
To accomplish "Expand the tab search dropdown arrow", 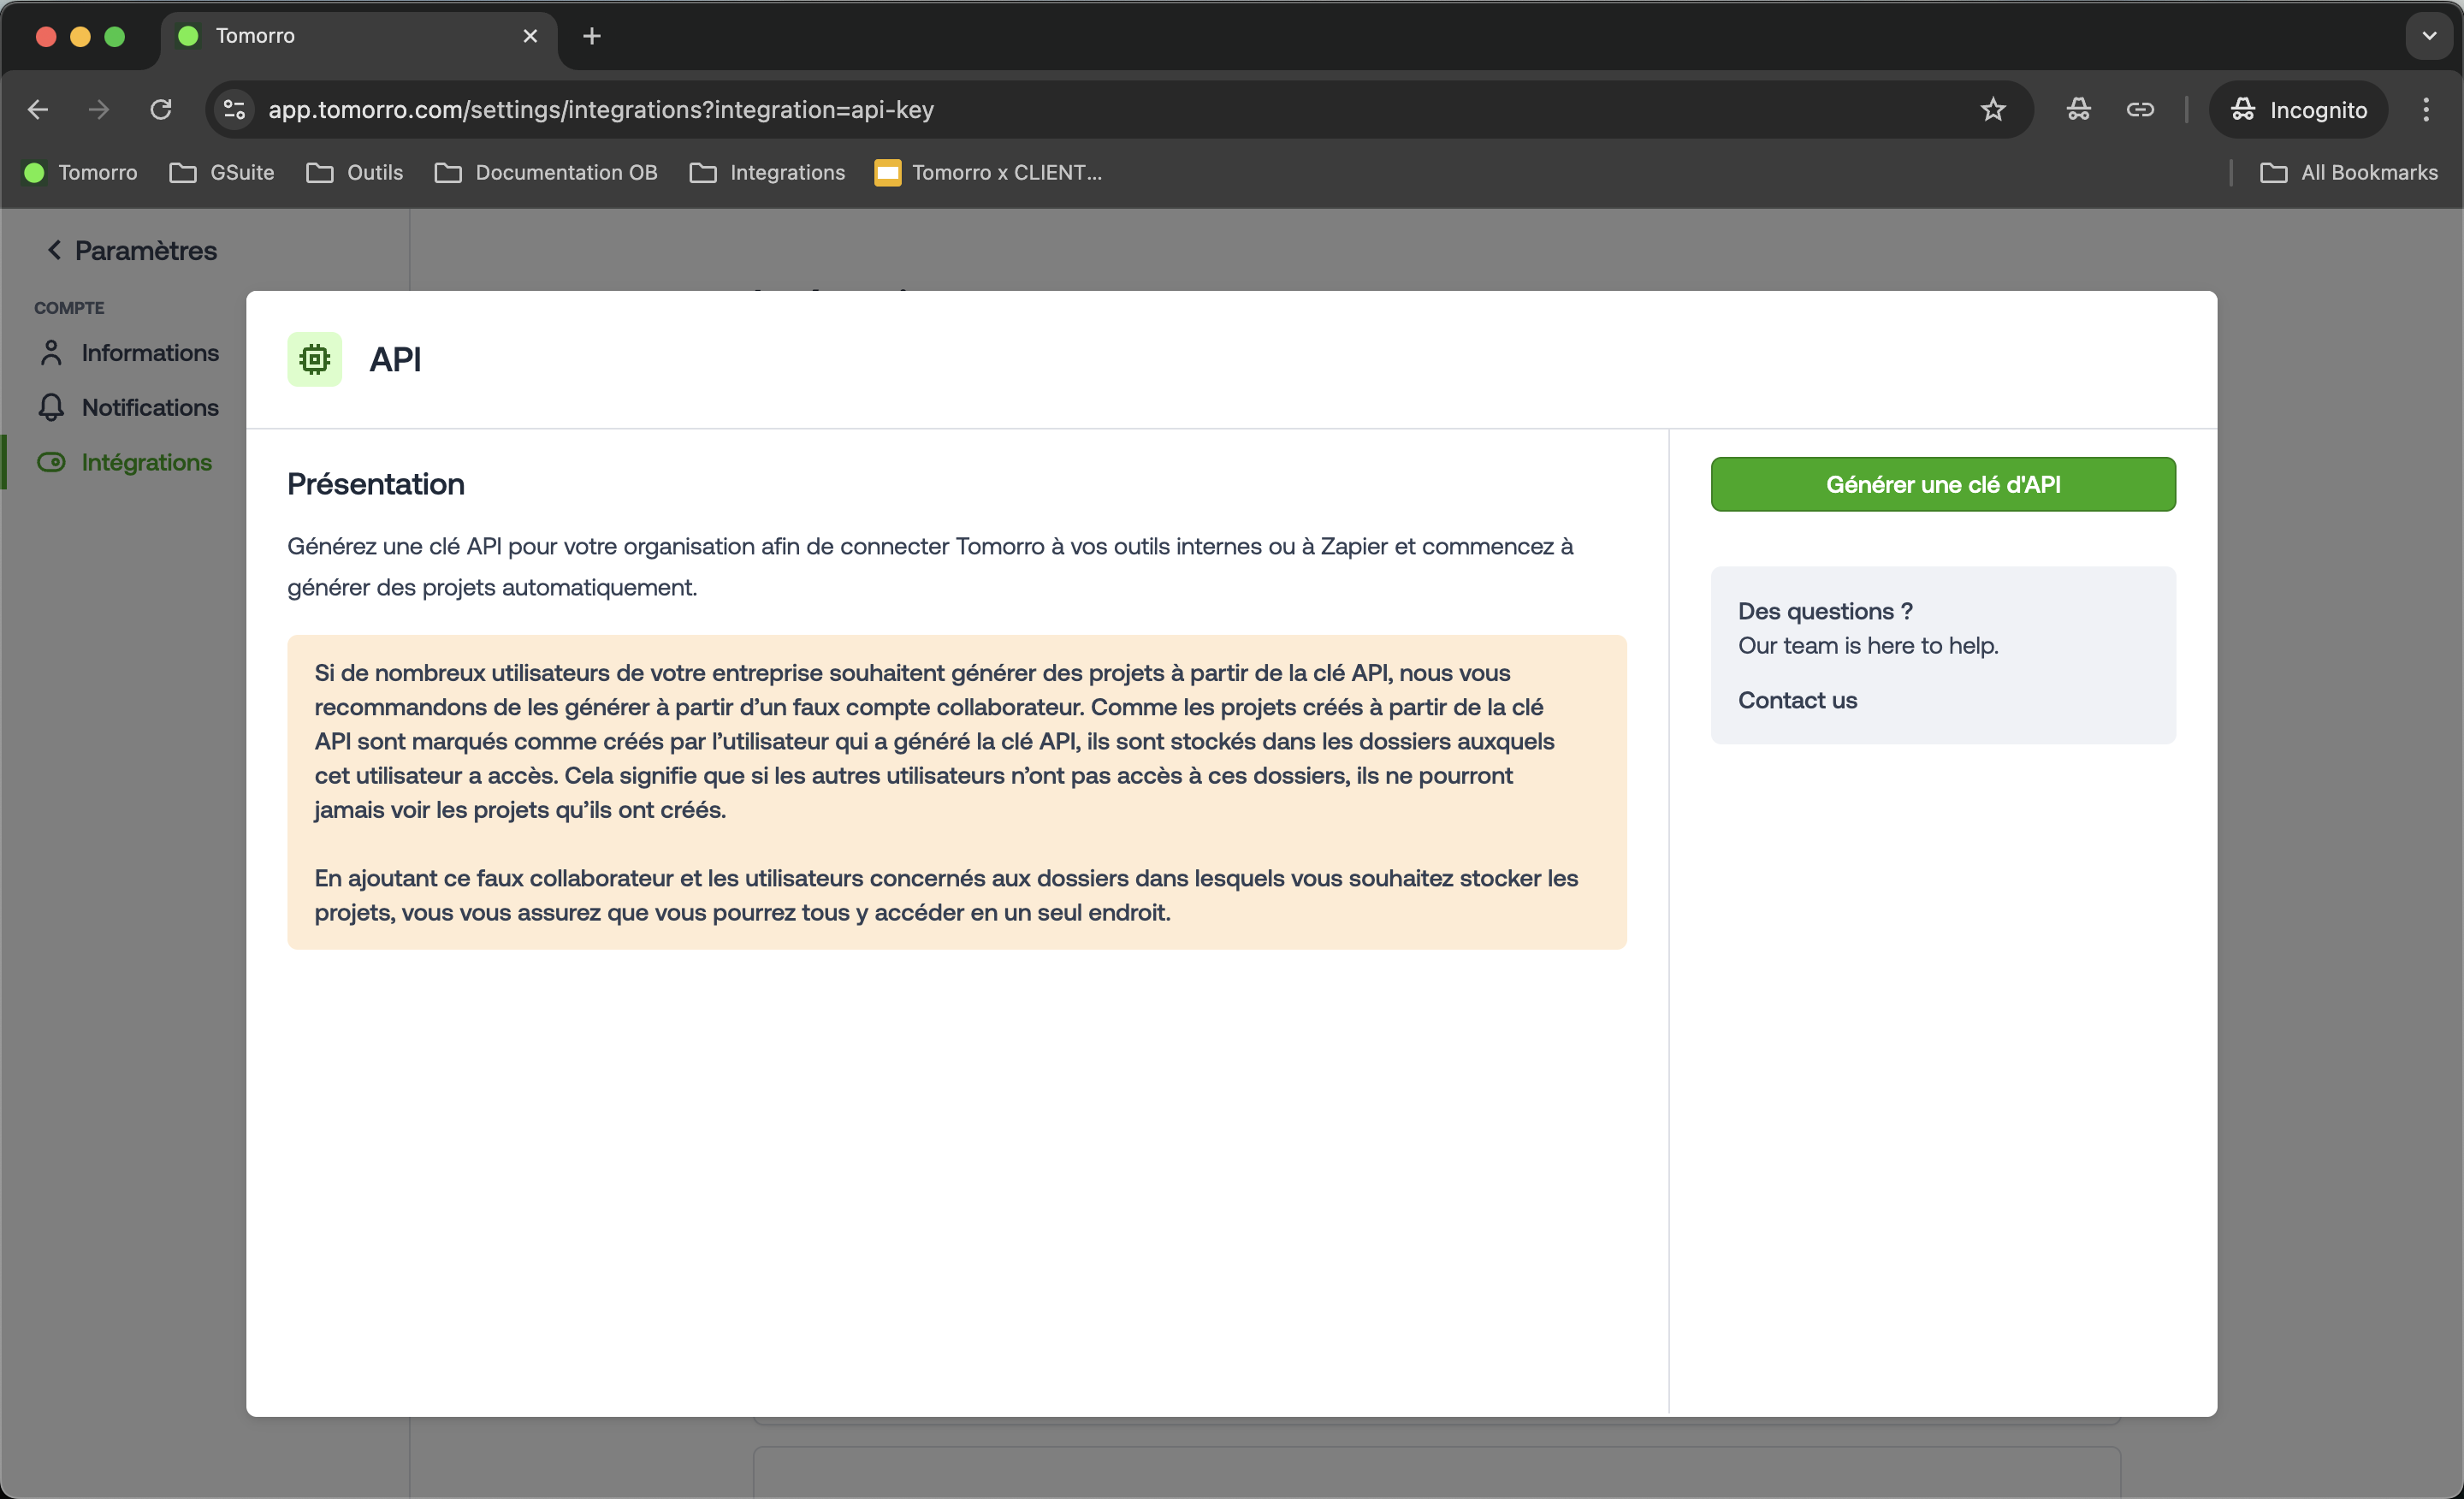I will [2428, 36].
